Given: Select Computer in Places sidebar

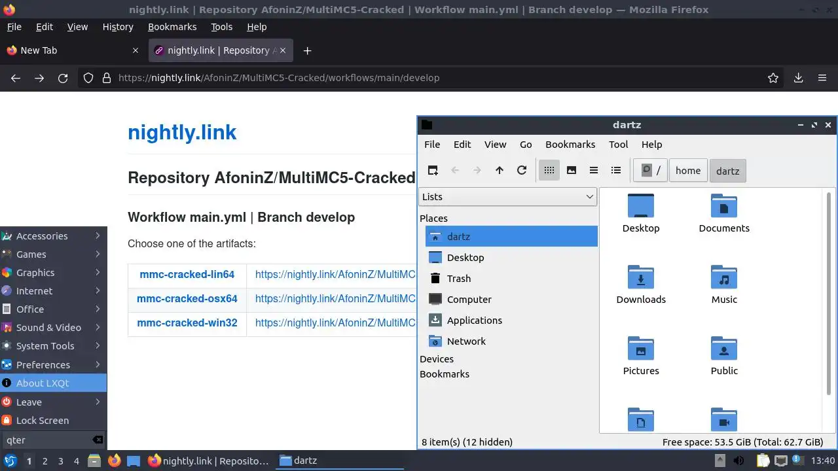Looking at the screenshot, I should point(511,299).
